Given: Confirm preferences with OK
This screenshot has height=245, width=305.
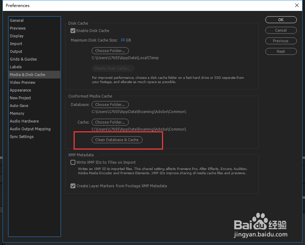Looking at the screenshot, I should [281, 20].
